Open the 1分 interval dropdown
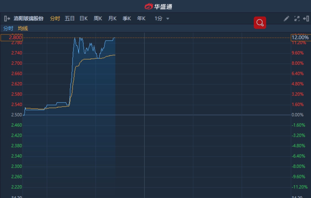The width and height of the screenshot is (311, 198). pyautogui.click(x=162, y=18)
